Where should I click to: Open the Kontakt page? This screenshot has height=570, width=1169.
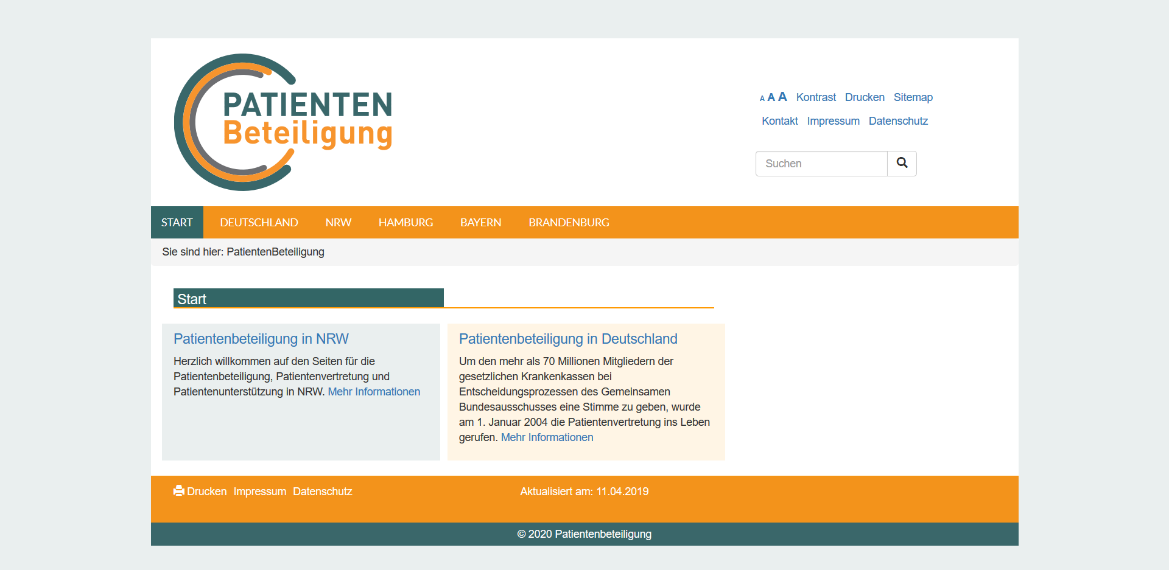[780, 121]
